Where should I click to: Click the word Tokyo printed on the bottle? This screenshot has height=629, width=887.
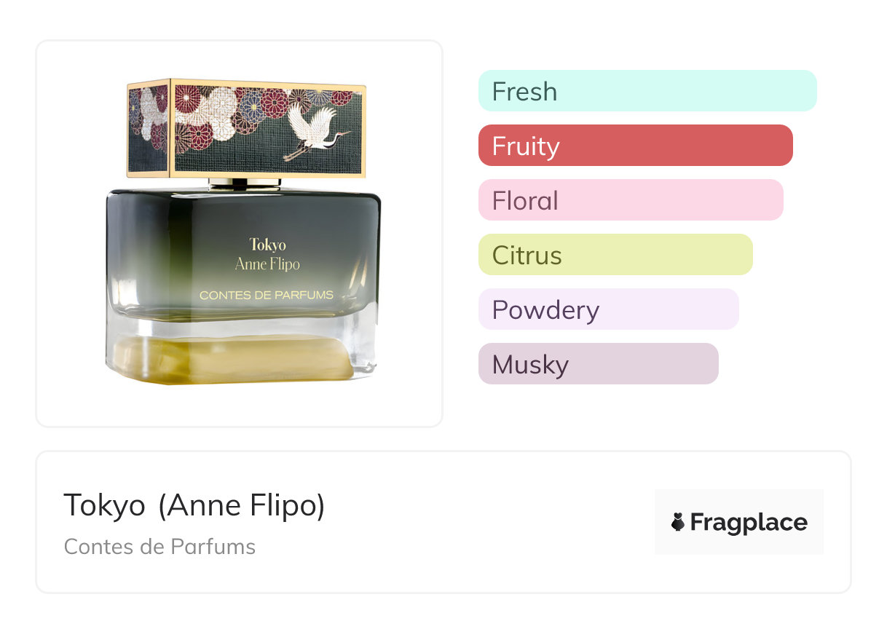[267, 245]
